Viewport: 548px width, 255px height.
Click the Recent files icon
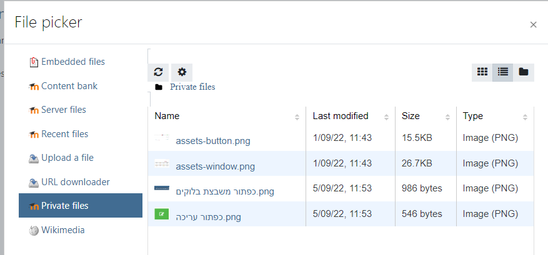(x=34, y=135)
